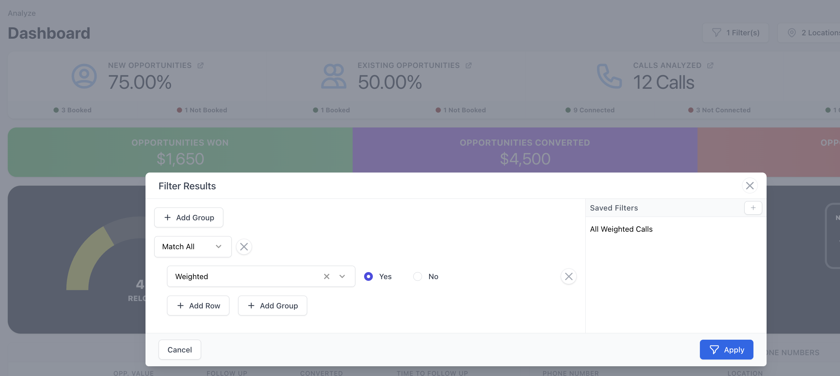Viewport: 840px width, 376px height.
Task: Open the 1 Filter(s) button
Action: 736,33
